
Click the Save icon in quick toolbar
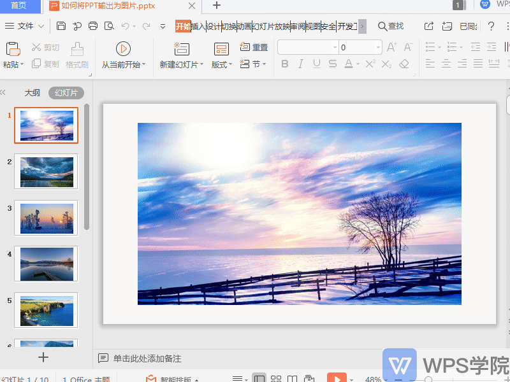pyautogui.click(x=61, y=26)
